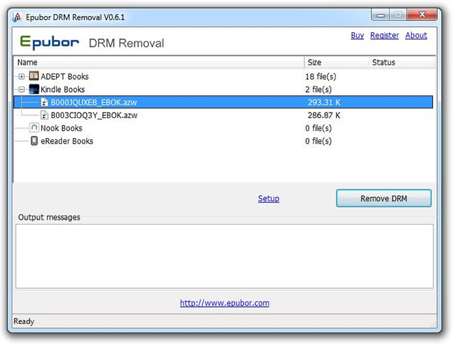Click the B003CIOQ3Y_EBOK.azw file icon
453x344 pixels.
(44, 115)
